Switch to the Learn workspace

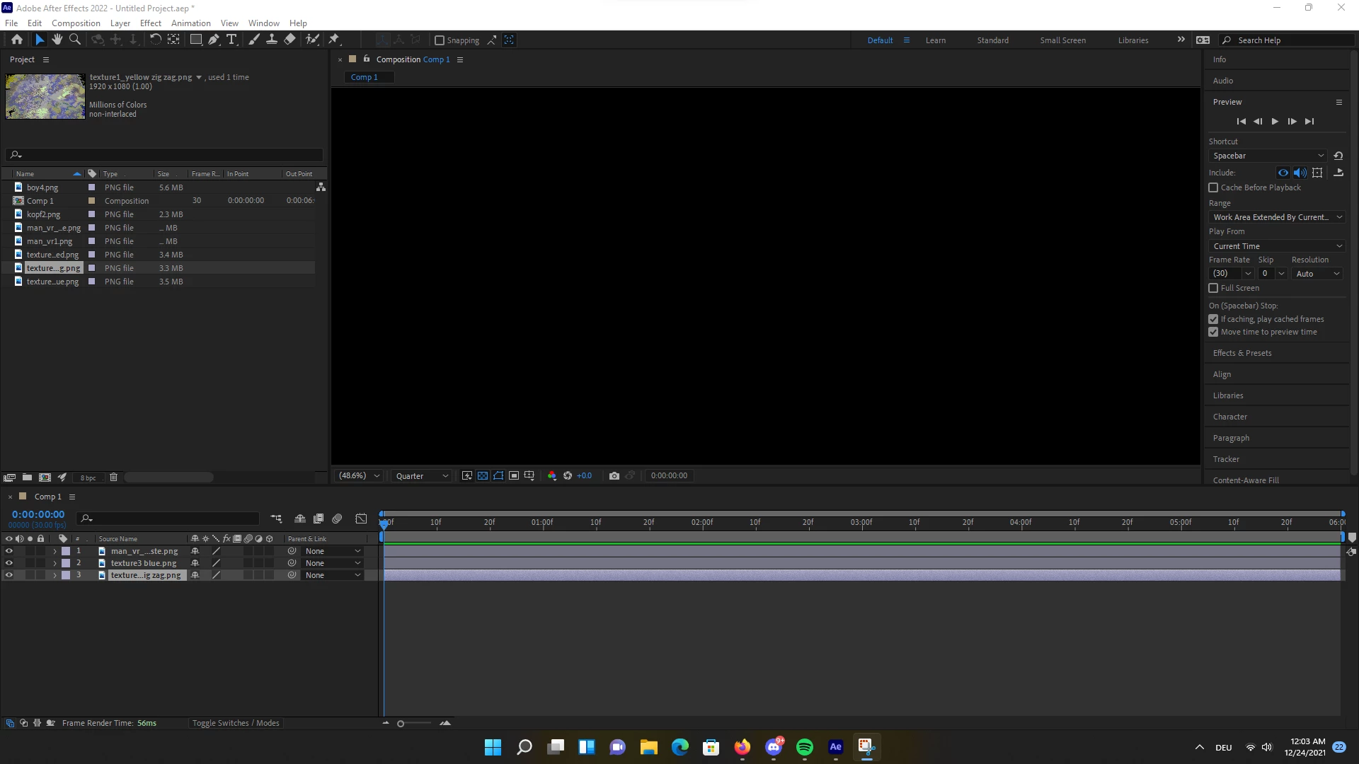pos(935,40)
